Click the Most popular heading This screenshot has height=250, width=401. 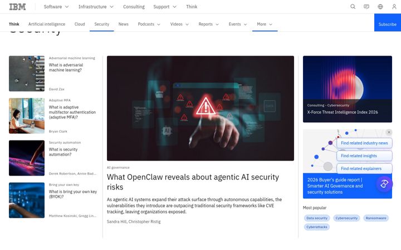click(315, 208)
